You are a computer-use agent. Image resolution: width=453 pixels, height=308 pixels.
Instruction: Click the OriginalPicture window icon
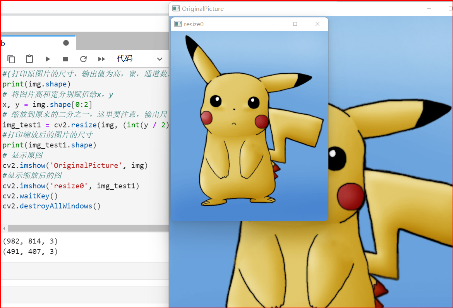point(176,8)
